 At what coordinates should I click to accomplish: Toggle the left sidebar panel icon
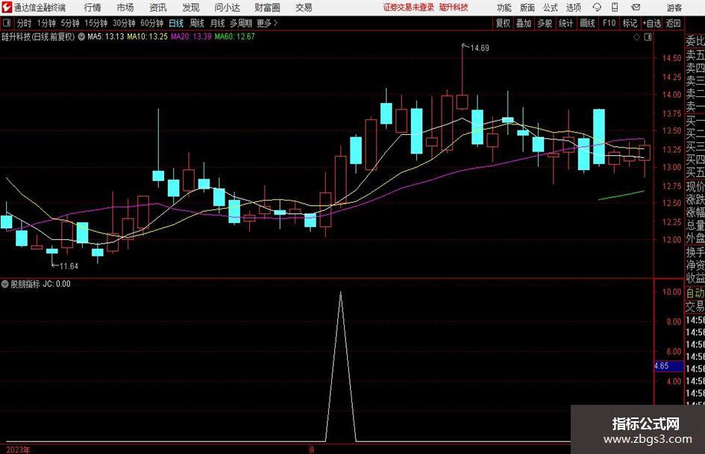pyautogui.click(x=7, y=23)
